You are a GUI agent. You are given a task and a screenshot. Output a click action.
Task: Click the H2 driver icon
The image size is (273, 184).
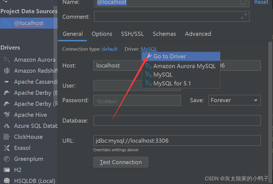click(x=7, y=170)
